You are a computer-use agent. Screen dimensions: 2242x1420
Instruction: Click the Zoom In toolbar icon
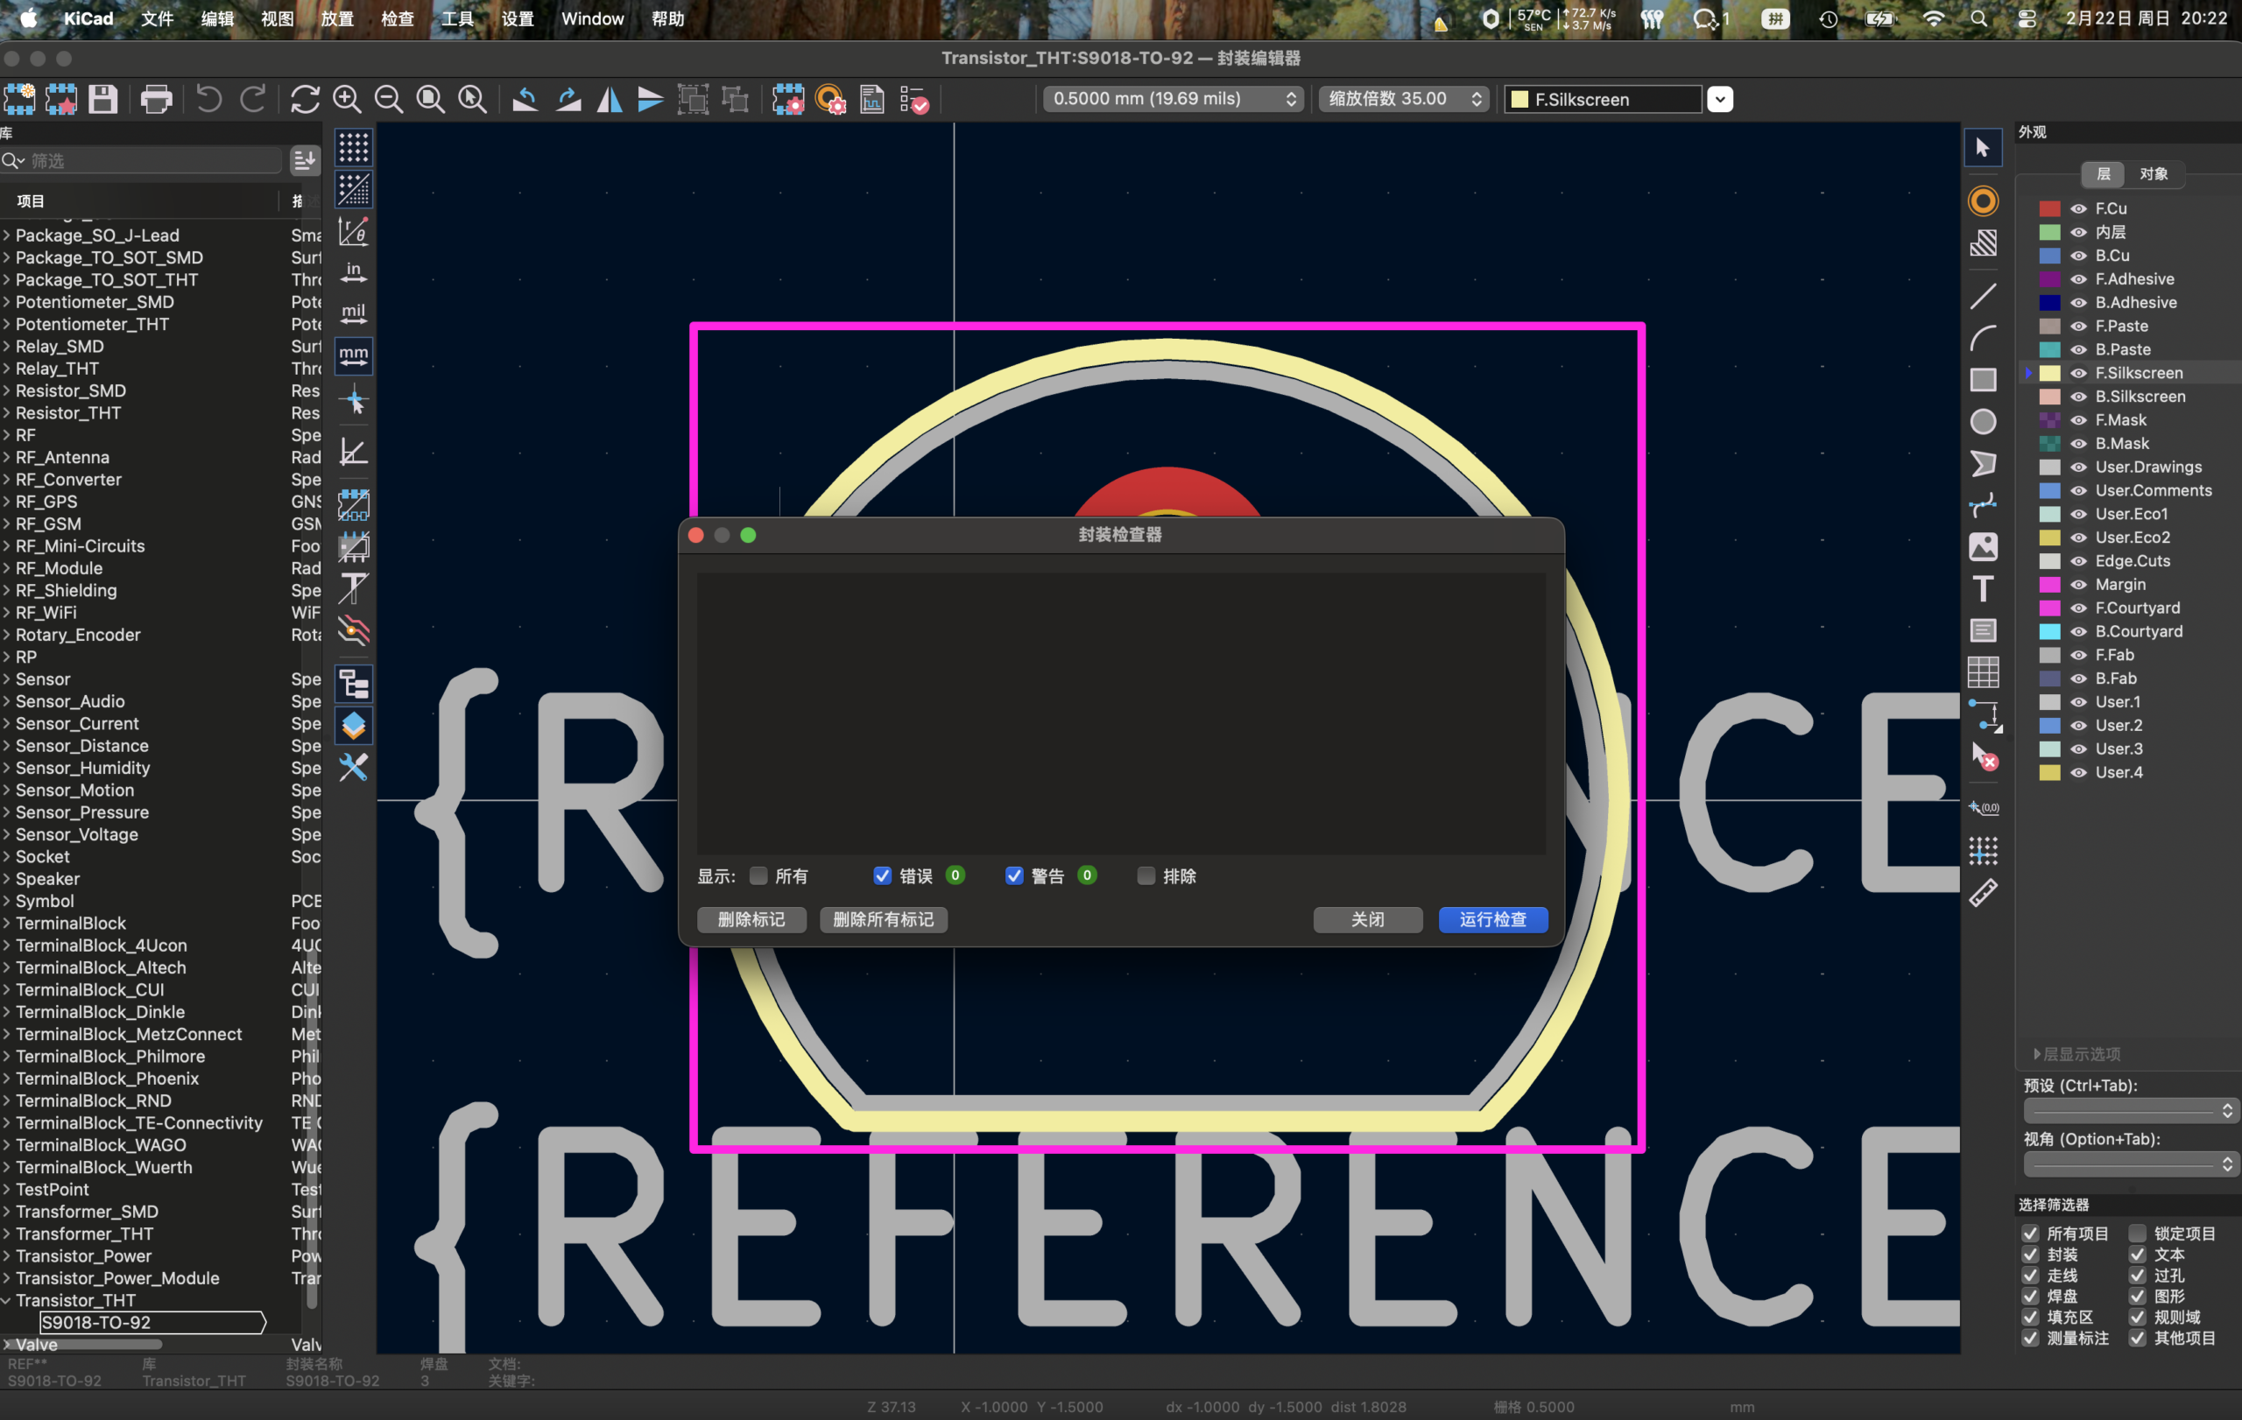(x=348, y=100)
